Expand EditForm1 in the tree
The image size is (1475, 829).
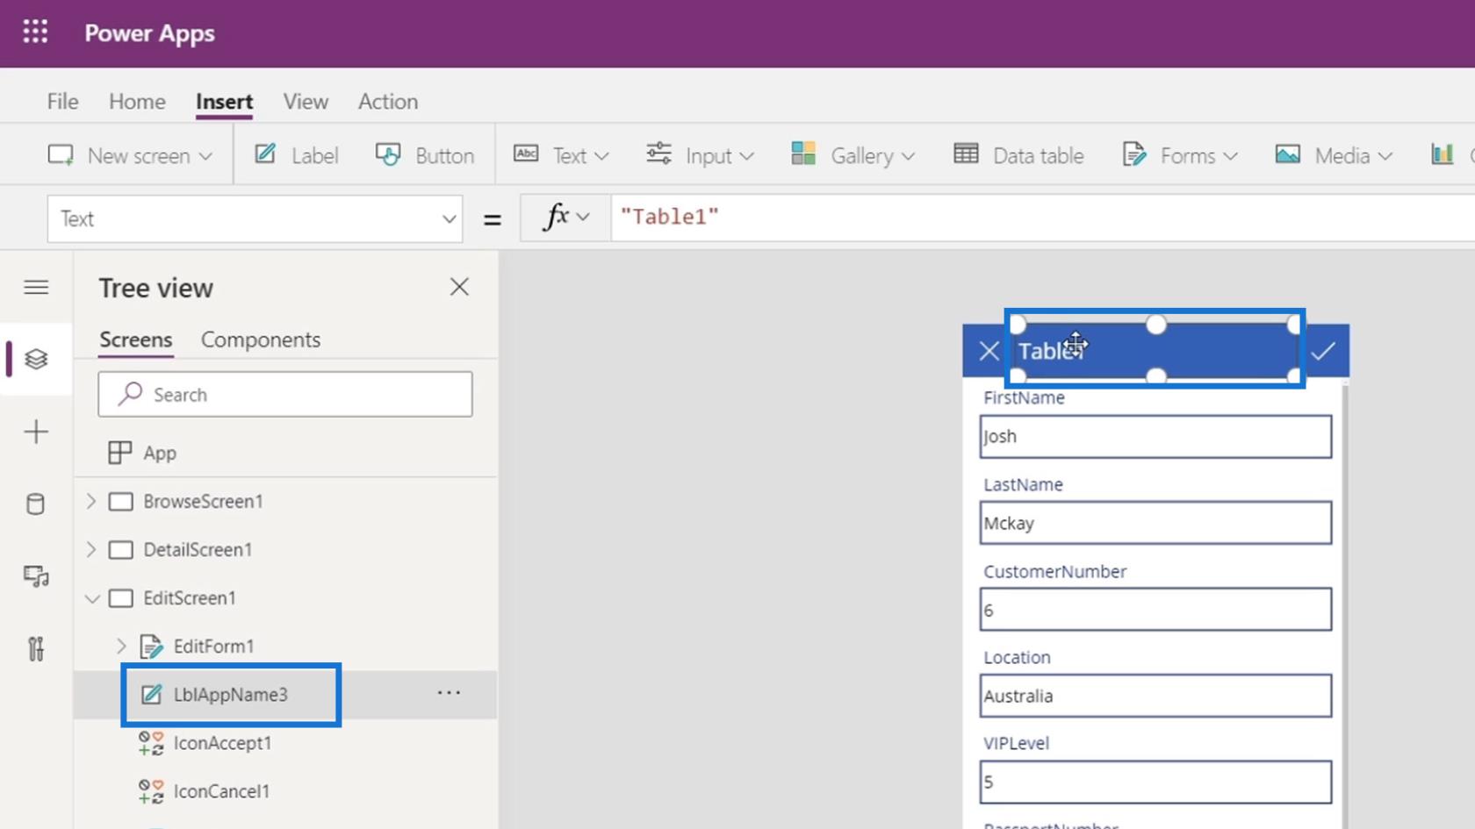pyautogui.click(x=121, y=646)
